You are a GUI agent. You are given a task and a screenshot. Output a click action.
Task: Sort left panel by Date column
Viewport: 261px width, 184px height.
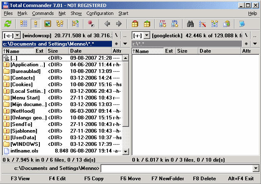90,51
